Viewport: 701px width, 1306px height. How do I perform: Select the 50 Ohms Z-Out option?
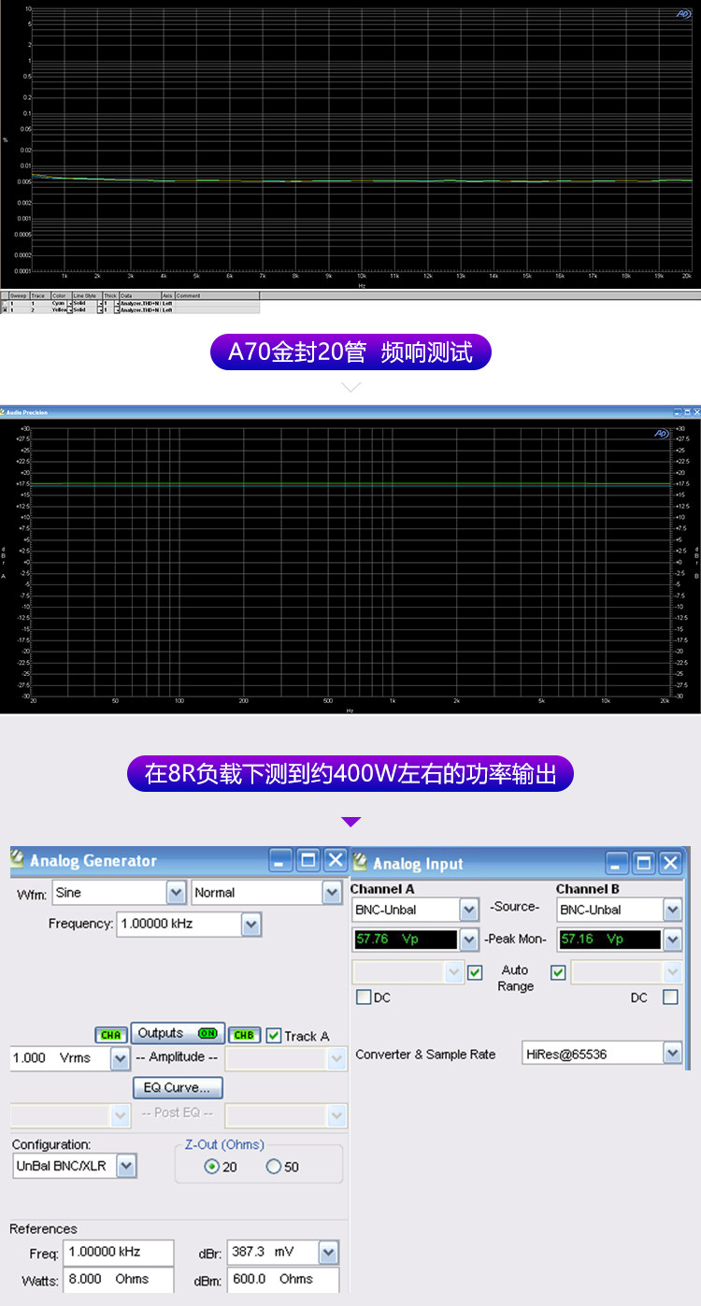pyautogui.click(x=274, y=1167)
